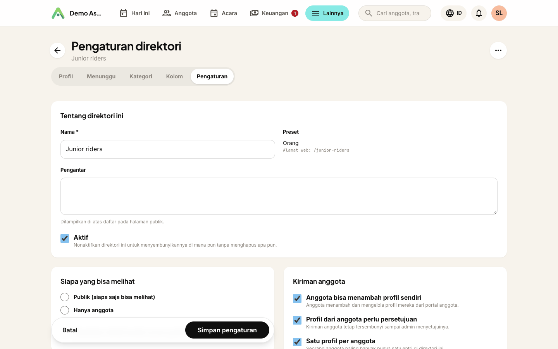Click the green Demo Association logo
This screenshot has height=349, width=558.
[58, 13]
